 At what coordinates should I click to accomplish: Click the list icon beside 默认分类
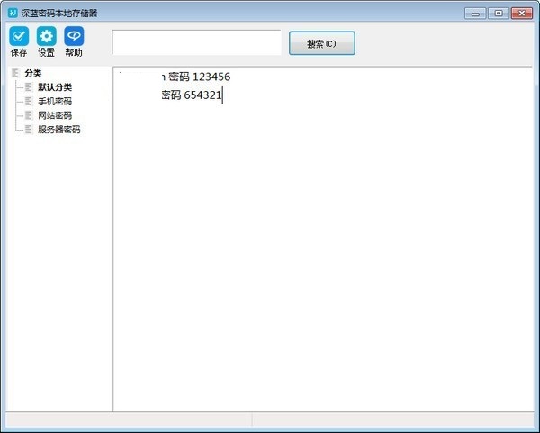coord(29,87)
